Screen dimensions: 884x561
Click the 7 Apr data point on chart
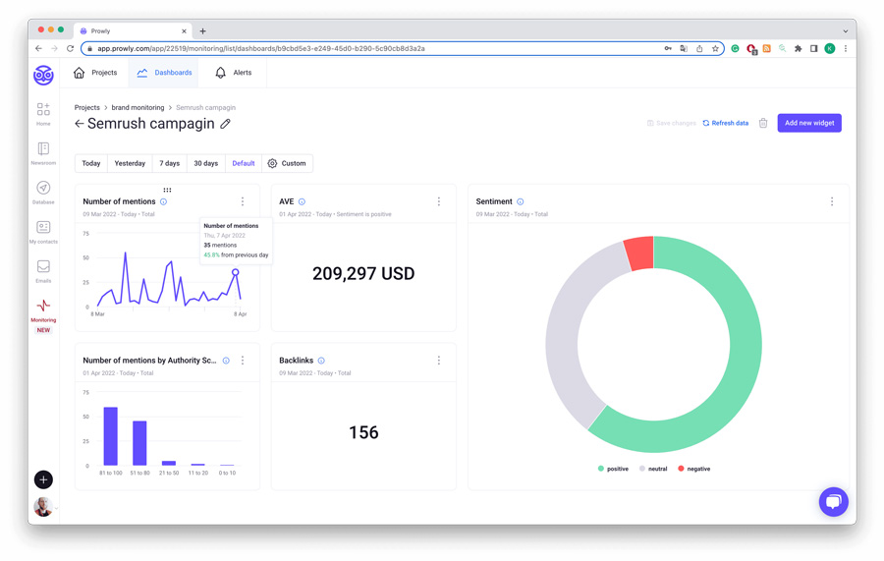click(236, 272)
